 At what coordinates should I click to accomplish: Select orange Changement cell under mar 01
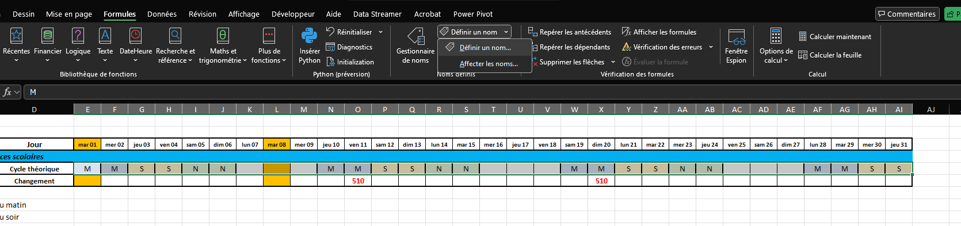click(x=87, y=181)
